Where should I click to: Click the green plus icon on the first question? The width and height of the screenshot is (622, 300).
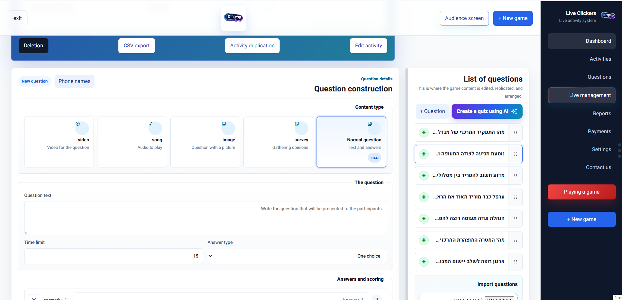click(x=424, y=132)
